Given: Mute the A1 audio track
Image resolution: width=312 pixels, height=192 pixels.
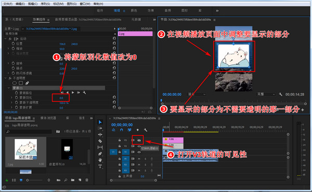Looking at the screenshot, I should pyautogui.click(x=139, y=159).
